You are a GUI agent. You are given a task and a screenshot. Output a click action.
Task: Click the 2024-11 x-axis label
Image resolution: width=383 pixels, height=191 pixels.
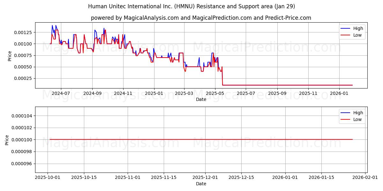123,94
